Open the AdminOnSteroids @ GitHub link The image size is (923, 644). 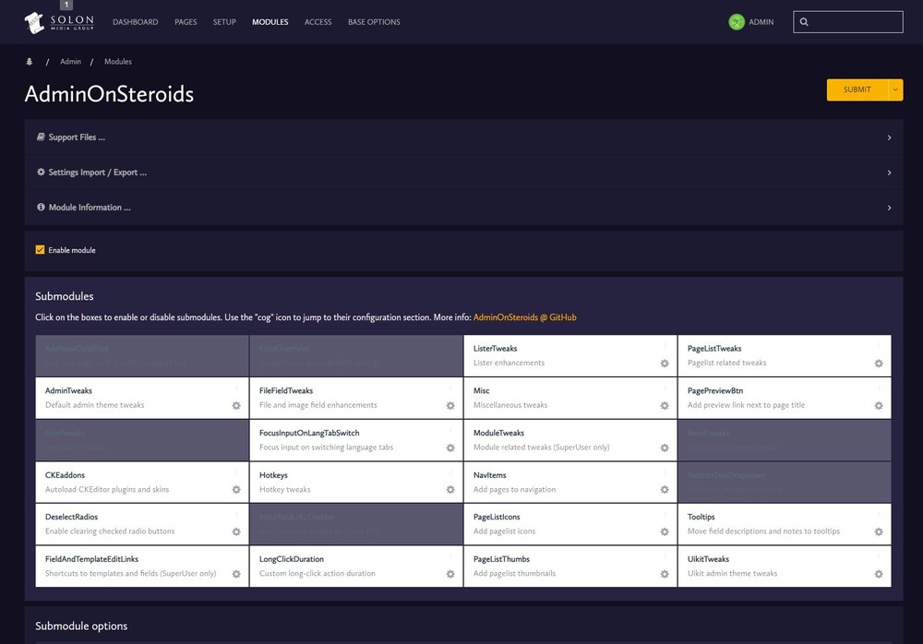coord(524,317)
